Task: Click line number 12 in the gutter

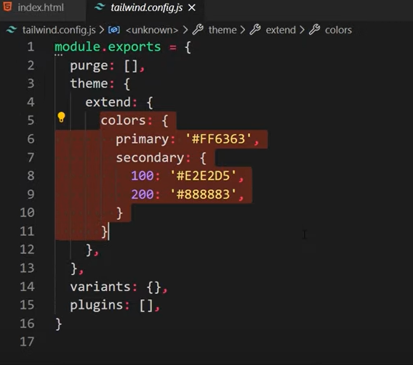Action: click(x=27, y=249)
